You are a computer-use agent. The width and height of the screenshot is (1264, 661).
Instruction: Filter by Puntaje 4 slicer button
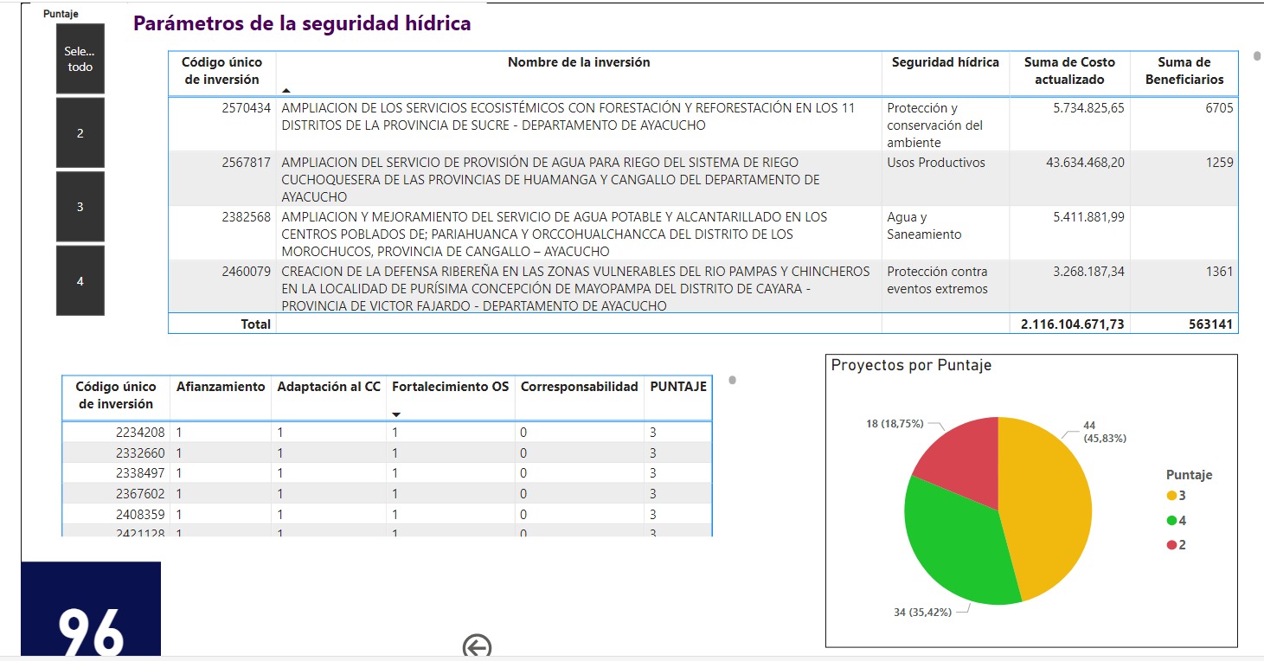[80, 281]
